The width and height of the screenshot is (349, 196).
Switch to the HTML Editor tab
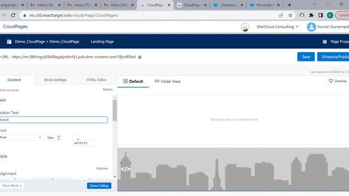(97, 80)
